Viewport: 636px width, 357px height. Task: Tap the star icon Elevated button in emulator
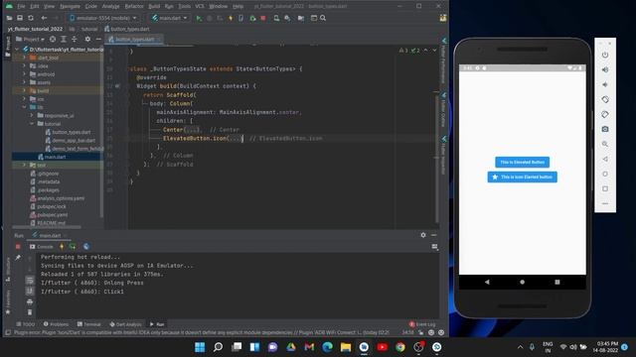click(523, 178)
